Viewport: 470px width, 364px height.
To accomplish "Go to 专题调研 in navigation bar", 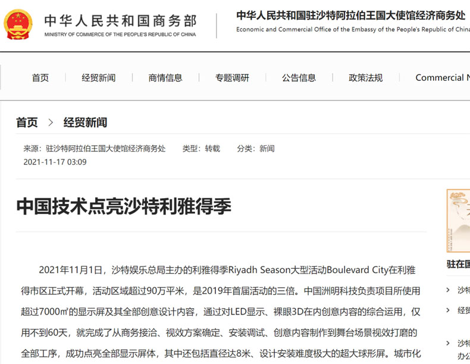I will pyautogui.click(x=232, y=78).
